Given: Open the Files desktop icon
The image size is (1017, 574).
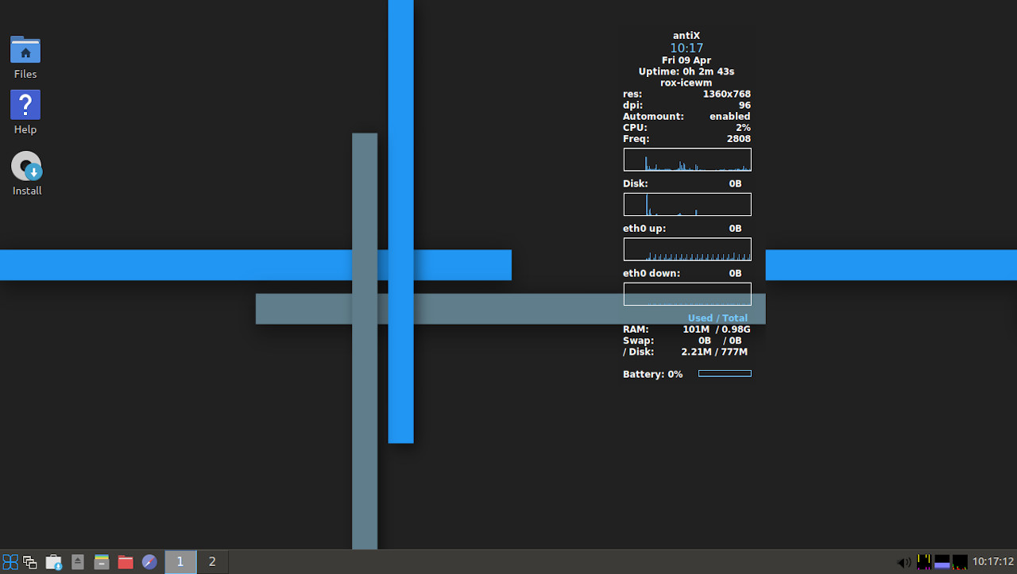Looking at the screenshot, I should tap(25, 50).
